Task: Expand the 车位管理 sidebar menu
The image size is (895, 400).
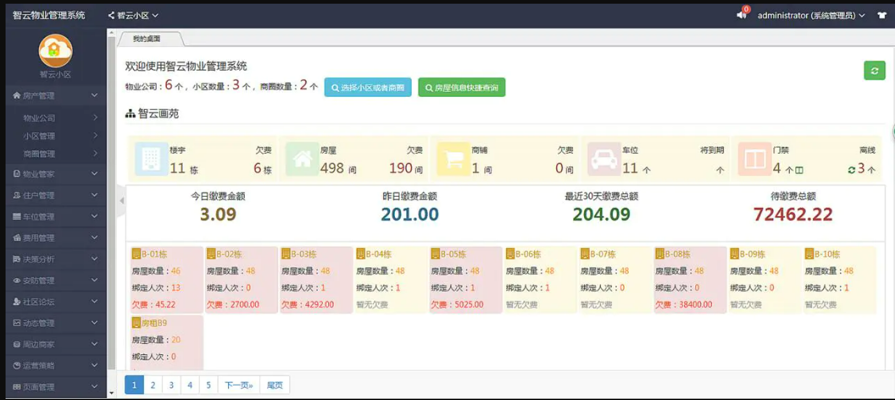Action: pyautogui.click(x=56, y=217)
